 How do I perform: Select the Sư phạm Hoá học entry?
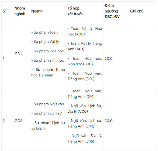pos(48,51)
